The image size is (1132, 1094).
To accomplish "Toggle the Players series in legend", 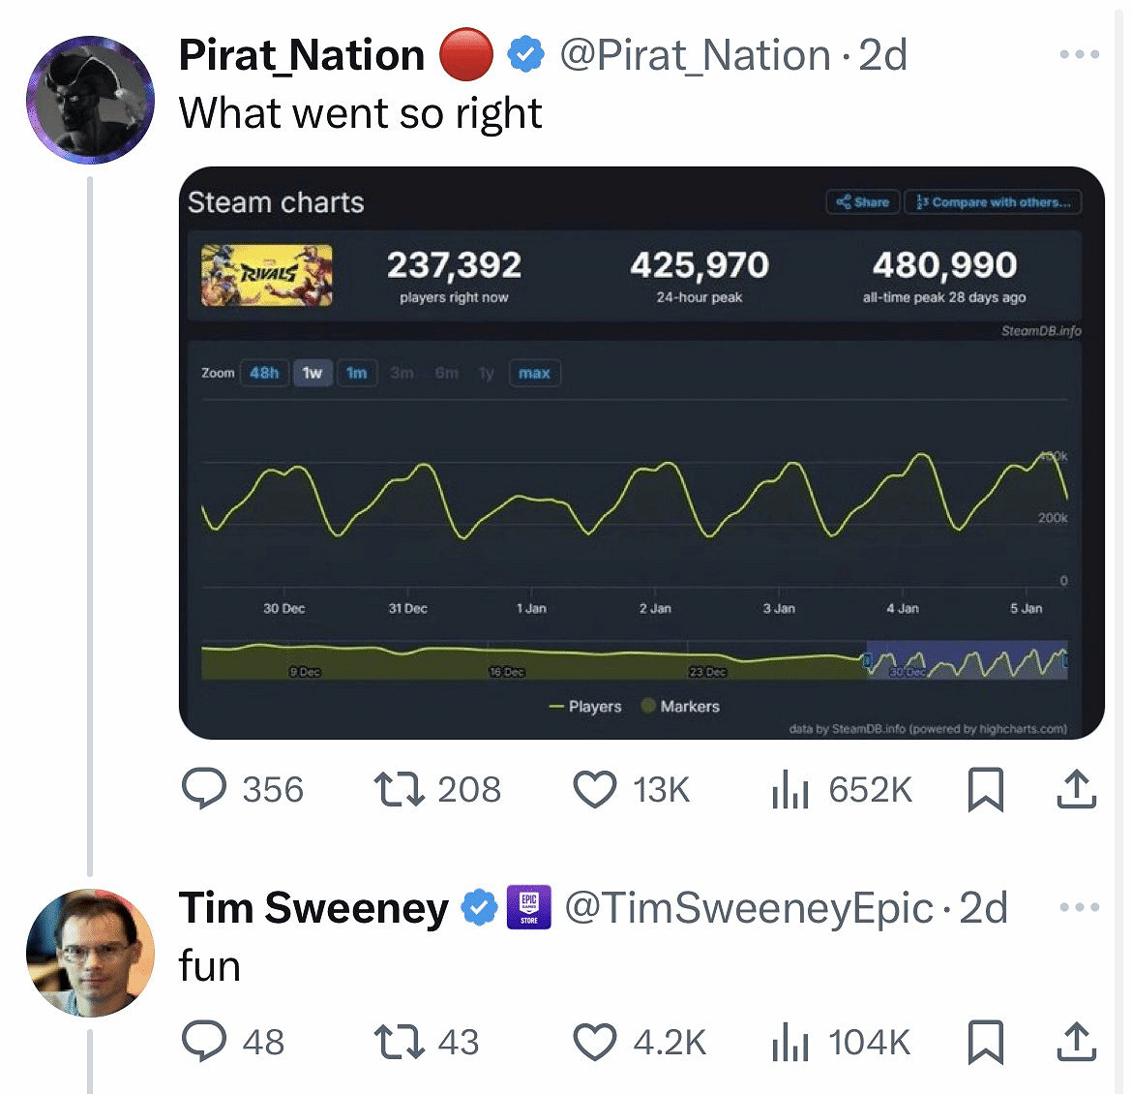I will (x=585, y=707).
